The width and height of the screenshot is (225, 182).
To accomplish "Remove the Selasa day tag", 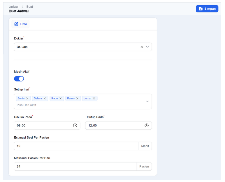I will click(x=45, y=98).
